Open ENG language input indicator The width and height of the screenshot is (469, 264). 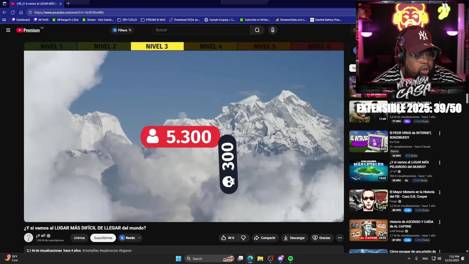(425, 258)
